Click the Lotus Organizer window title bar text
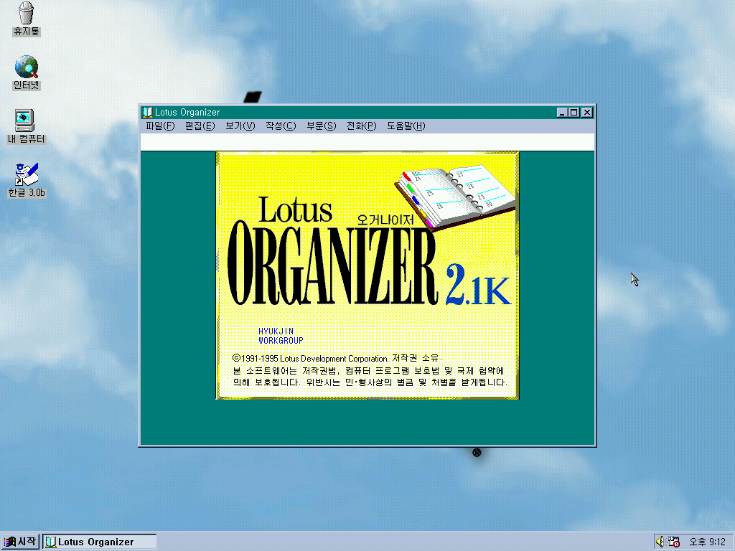The height and width of the screenshot is (551, 735). 187,113
